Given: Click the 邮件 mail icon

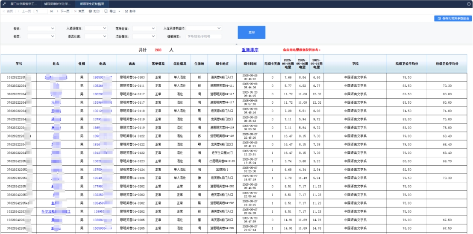Looking at the screenshot, I should (126, 11).
